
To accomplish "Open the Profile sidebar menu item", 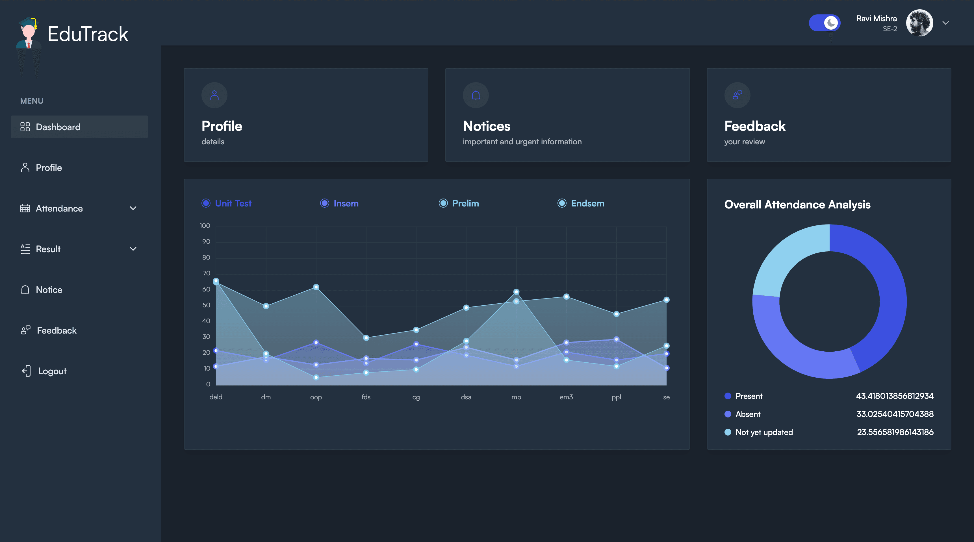I will click(49, 168).
